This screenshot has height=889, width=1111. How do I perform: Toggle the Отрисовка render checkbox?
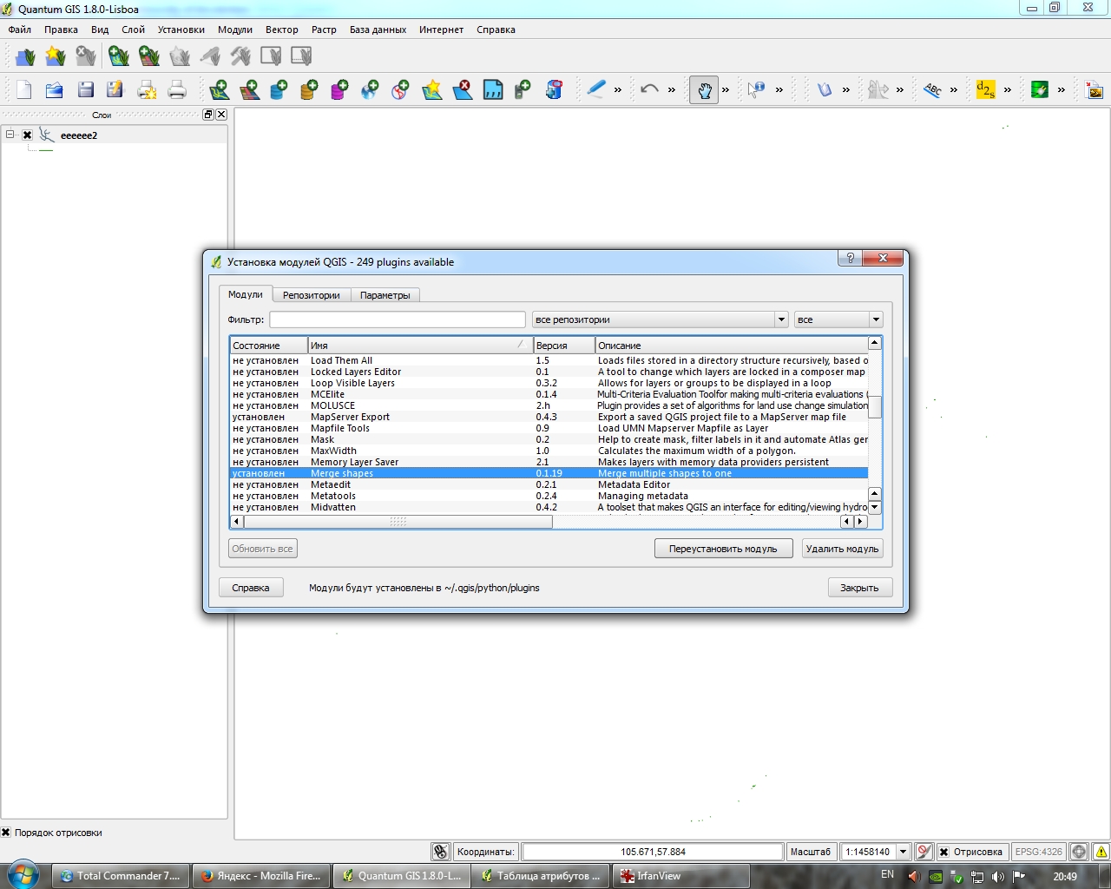943,852
